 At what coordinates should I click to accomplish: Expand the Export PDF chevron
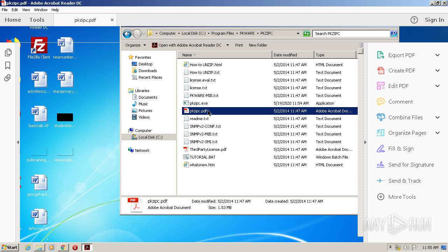click(x=437, y=55)
